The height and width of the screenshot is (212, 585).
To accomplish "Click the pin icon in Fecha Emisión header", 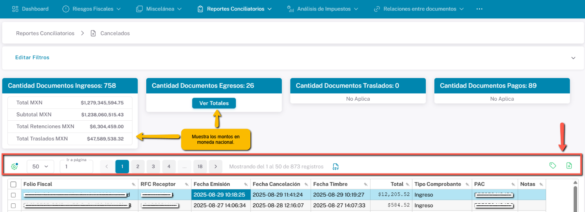I will click(246, 185).
